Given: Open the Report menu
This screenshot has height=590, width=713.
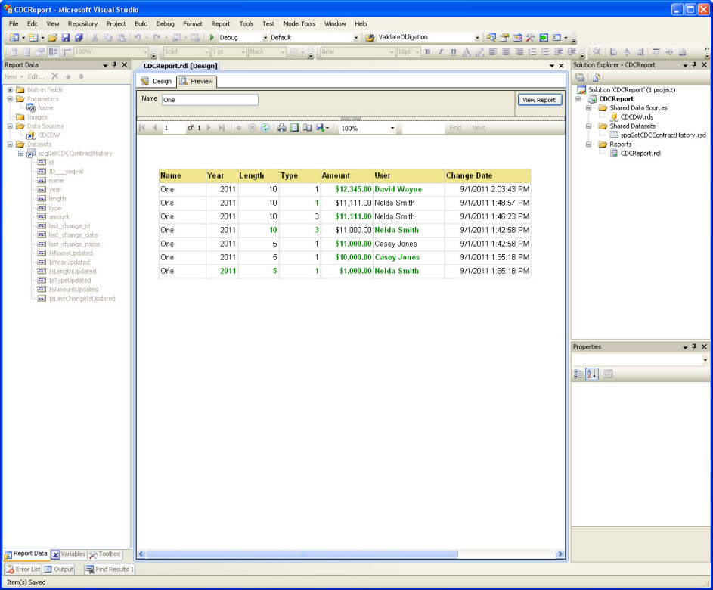Looking at the screenshot, I should [221, 24].
